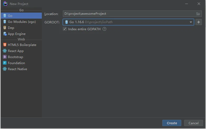
Task: Click the Go gopher icon in sidebar
Action: (x=5, y=16)
